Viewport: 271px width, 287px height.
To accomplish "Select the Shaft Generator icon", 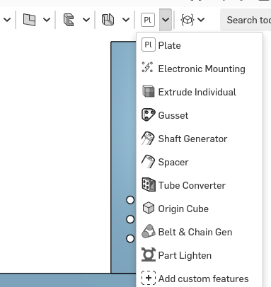I will pyautogui.click(x=148, y=138).
